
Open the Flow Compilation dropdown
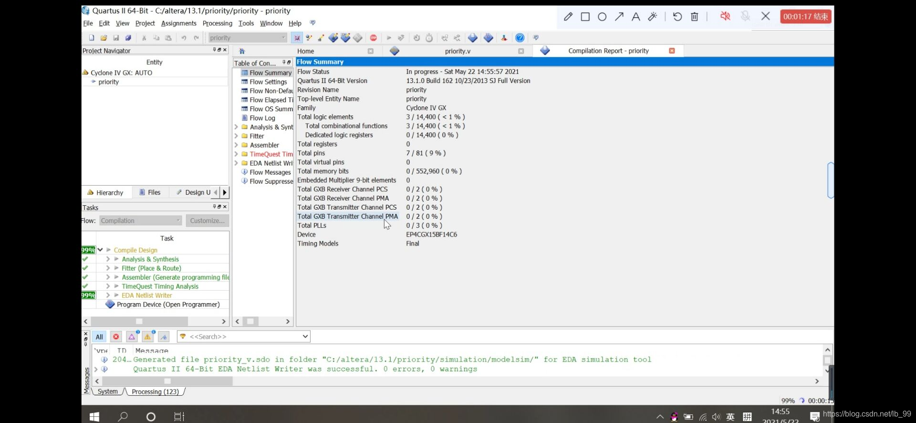(141, 221)
